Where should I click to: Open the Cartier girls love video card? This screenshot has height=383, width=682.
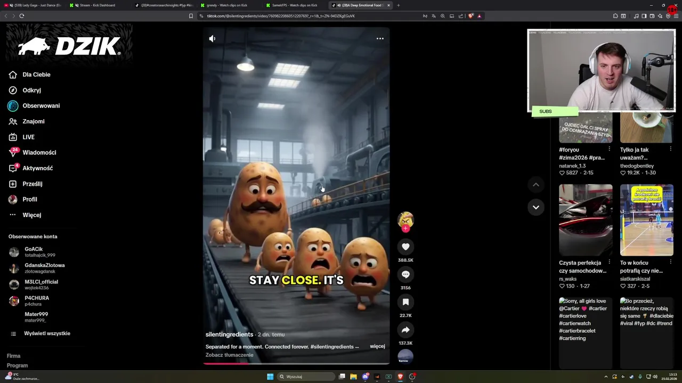pyautogui.click(x=586, y=332)
